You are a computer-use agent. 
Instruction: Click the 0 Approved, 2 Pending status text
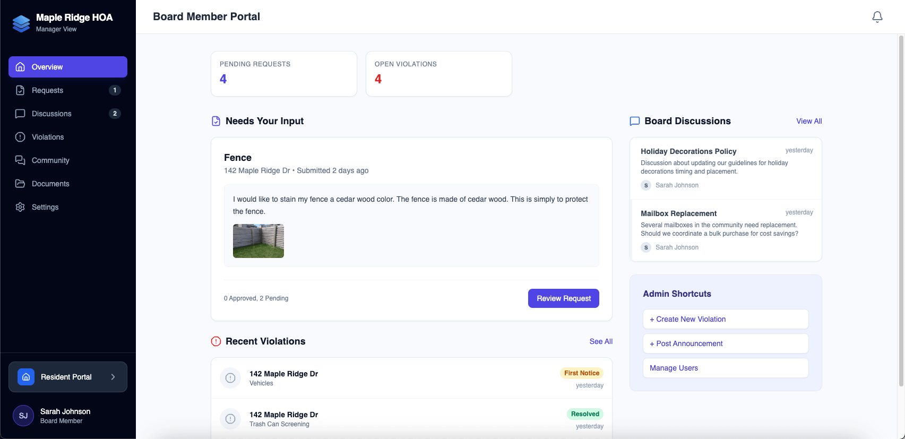(x=256, y=298)
